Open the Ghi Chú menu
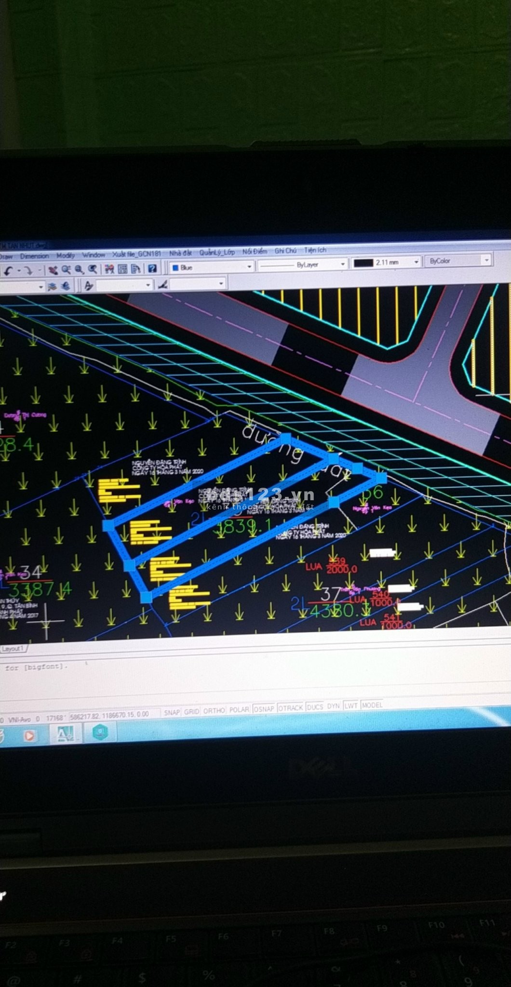Viewport: 511px width, 987px height. (285, 251)
